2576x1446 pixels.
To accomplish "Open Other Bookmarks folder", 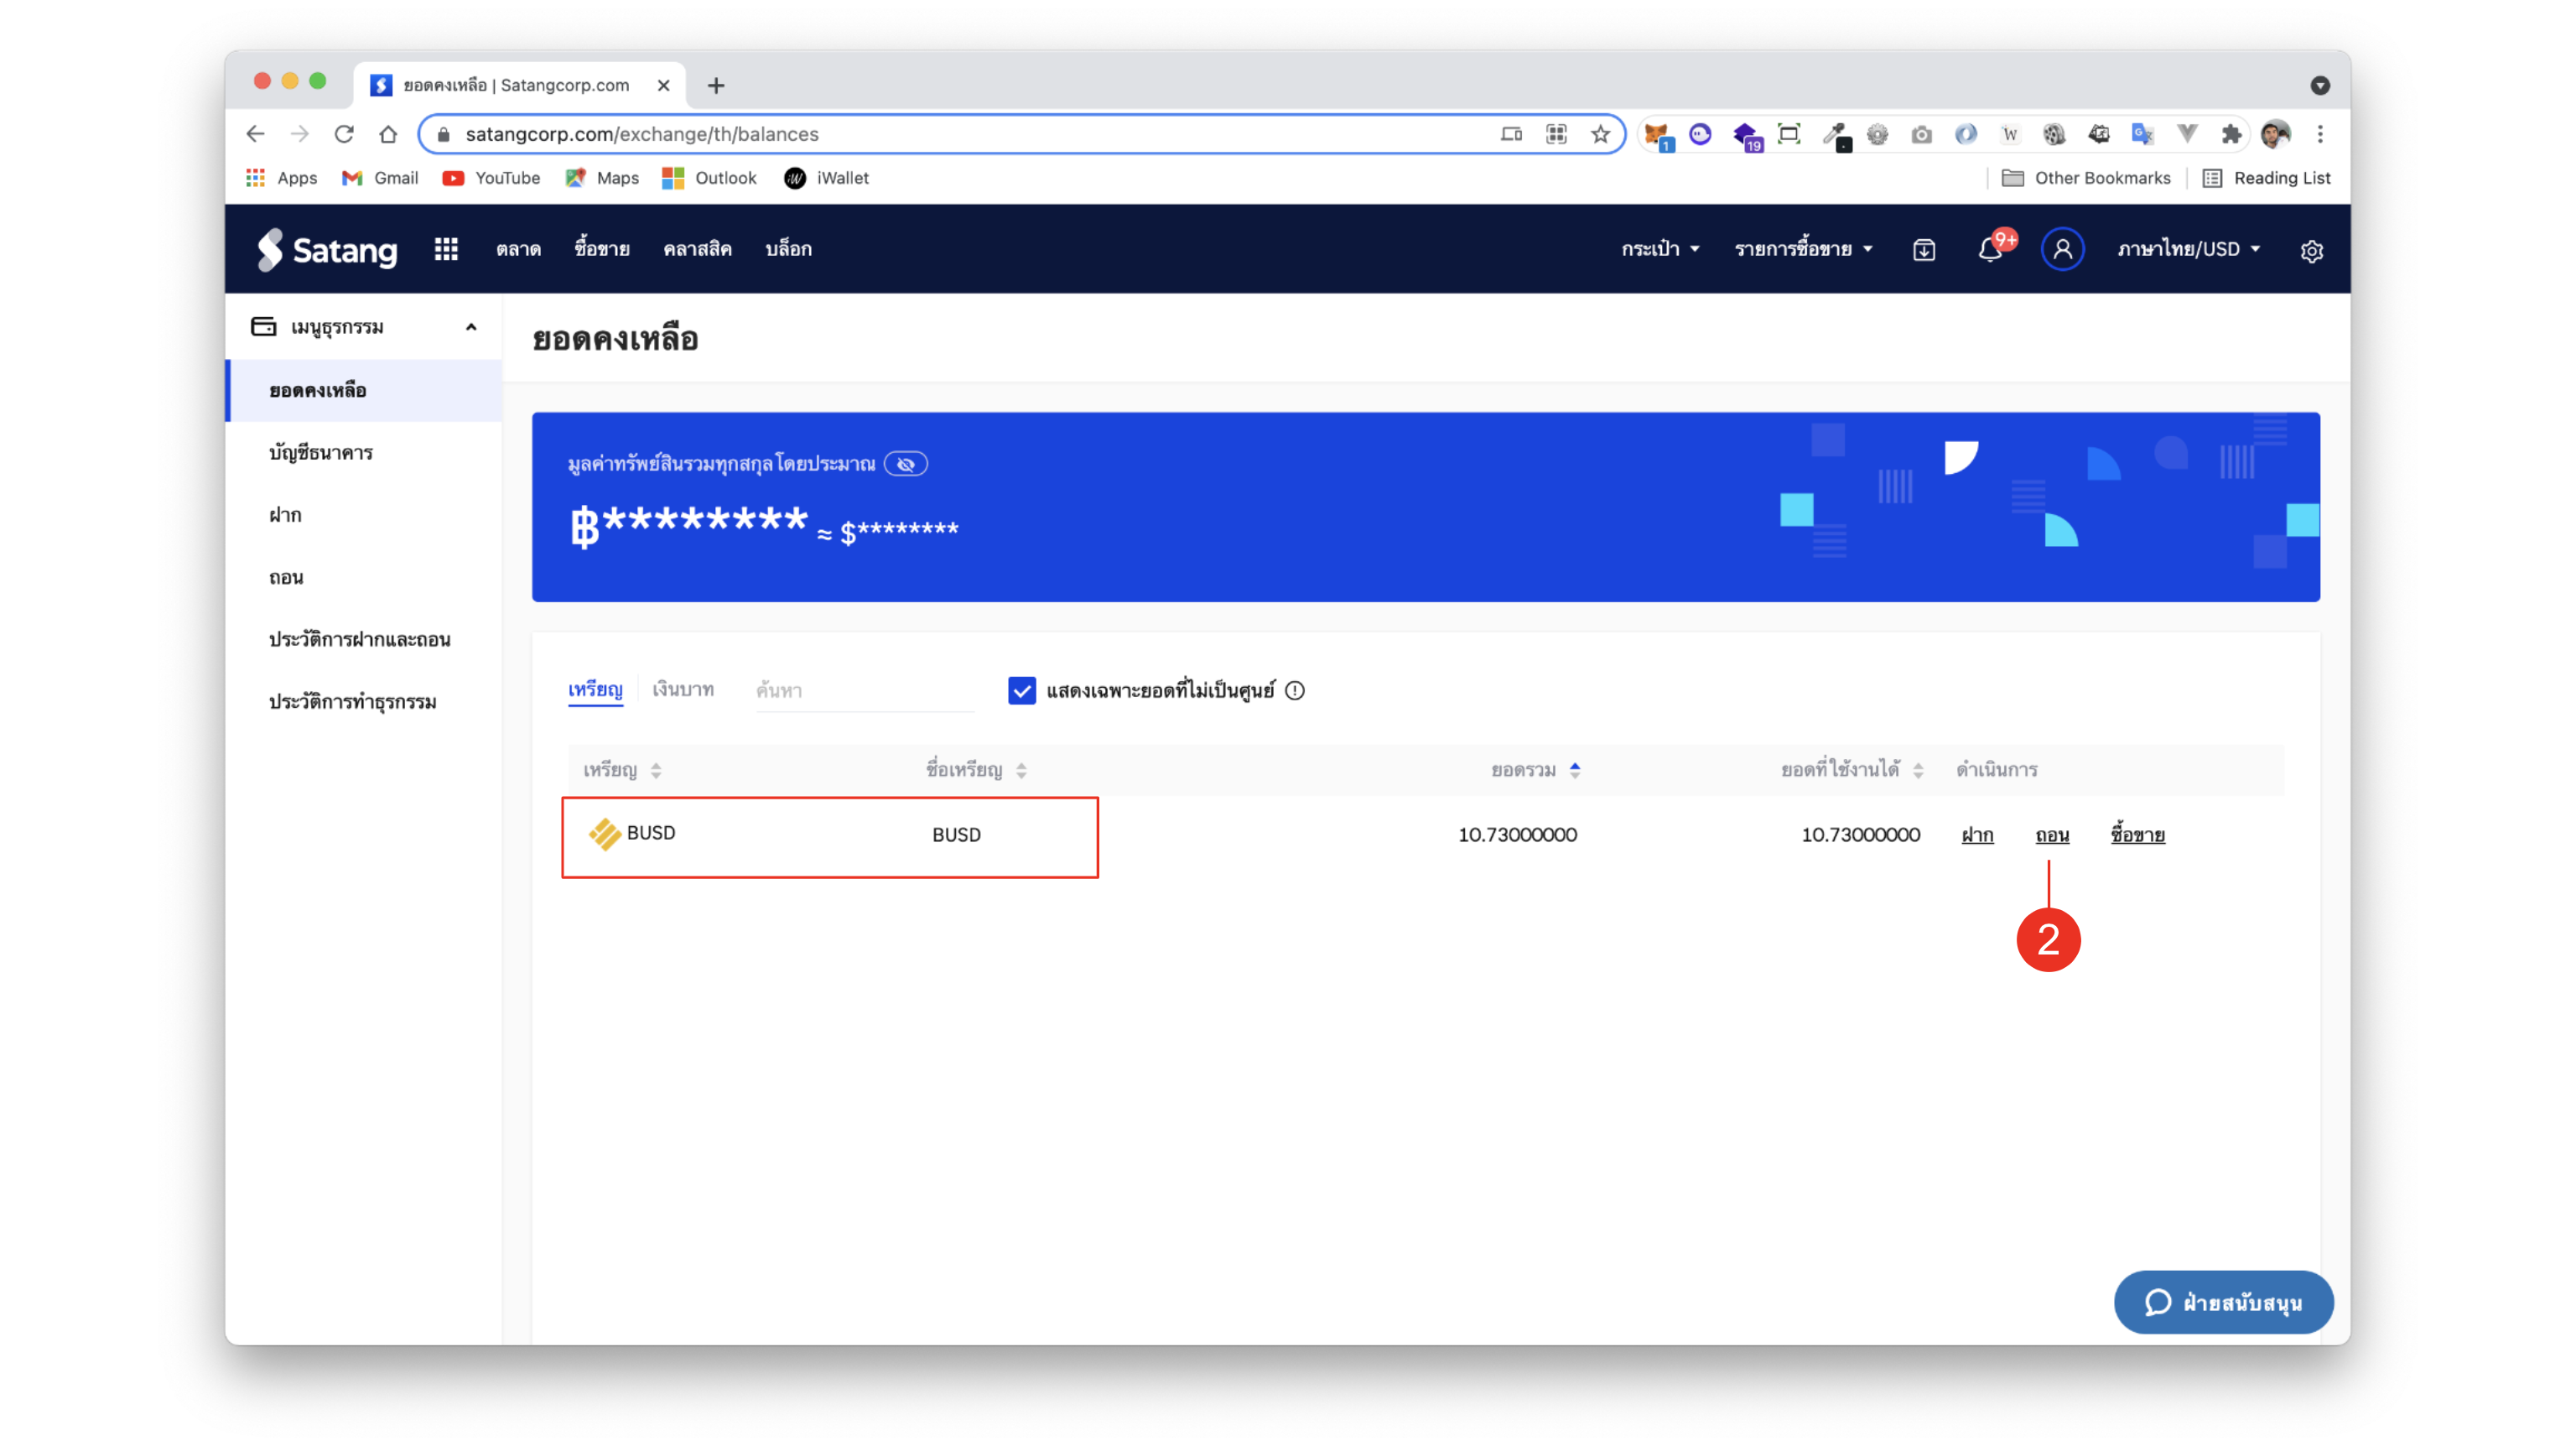I will click(2087, 178).
